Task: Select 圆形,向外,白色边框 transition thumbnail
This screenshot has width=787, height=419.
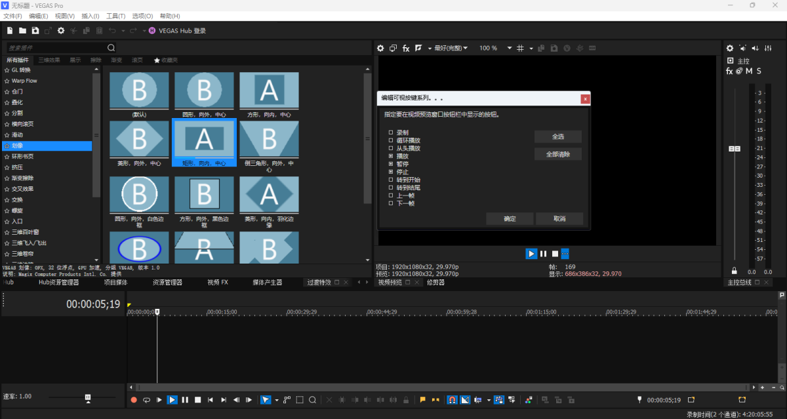Action: [x=139, y=195]
